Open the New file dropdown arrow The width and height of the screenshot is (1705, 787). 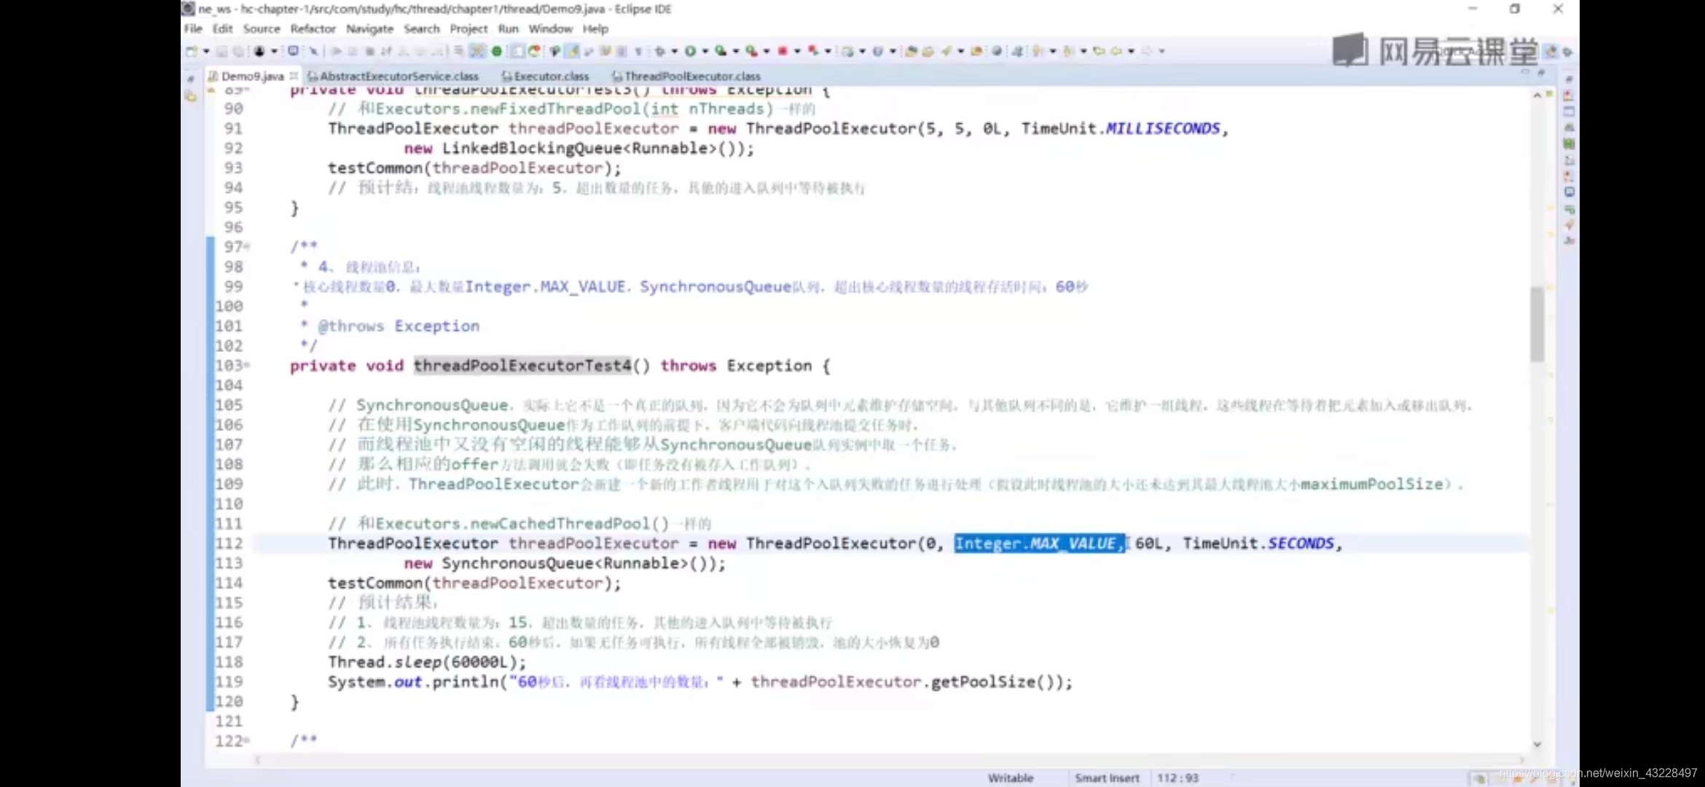click(206, 51)
